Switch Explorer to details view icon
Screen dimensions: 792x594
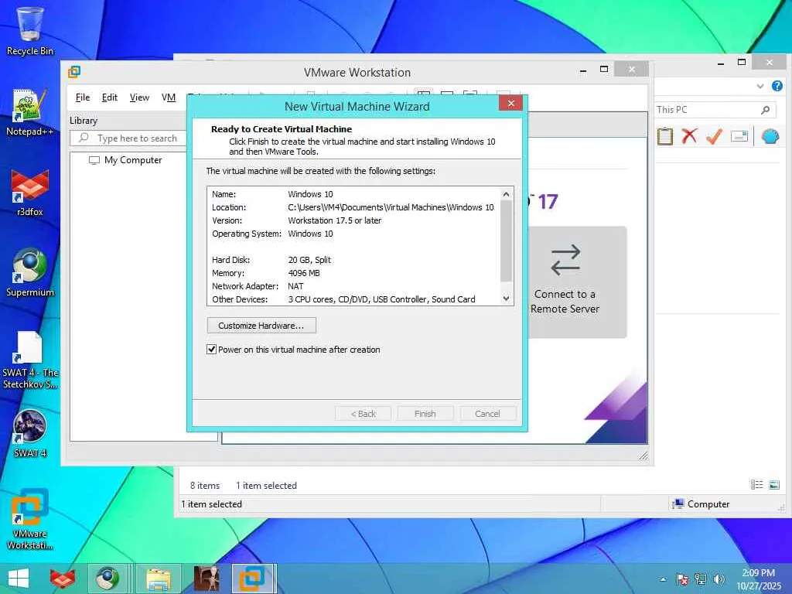click(x=756, y=485)
